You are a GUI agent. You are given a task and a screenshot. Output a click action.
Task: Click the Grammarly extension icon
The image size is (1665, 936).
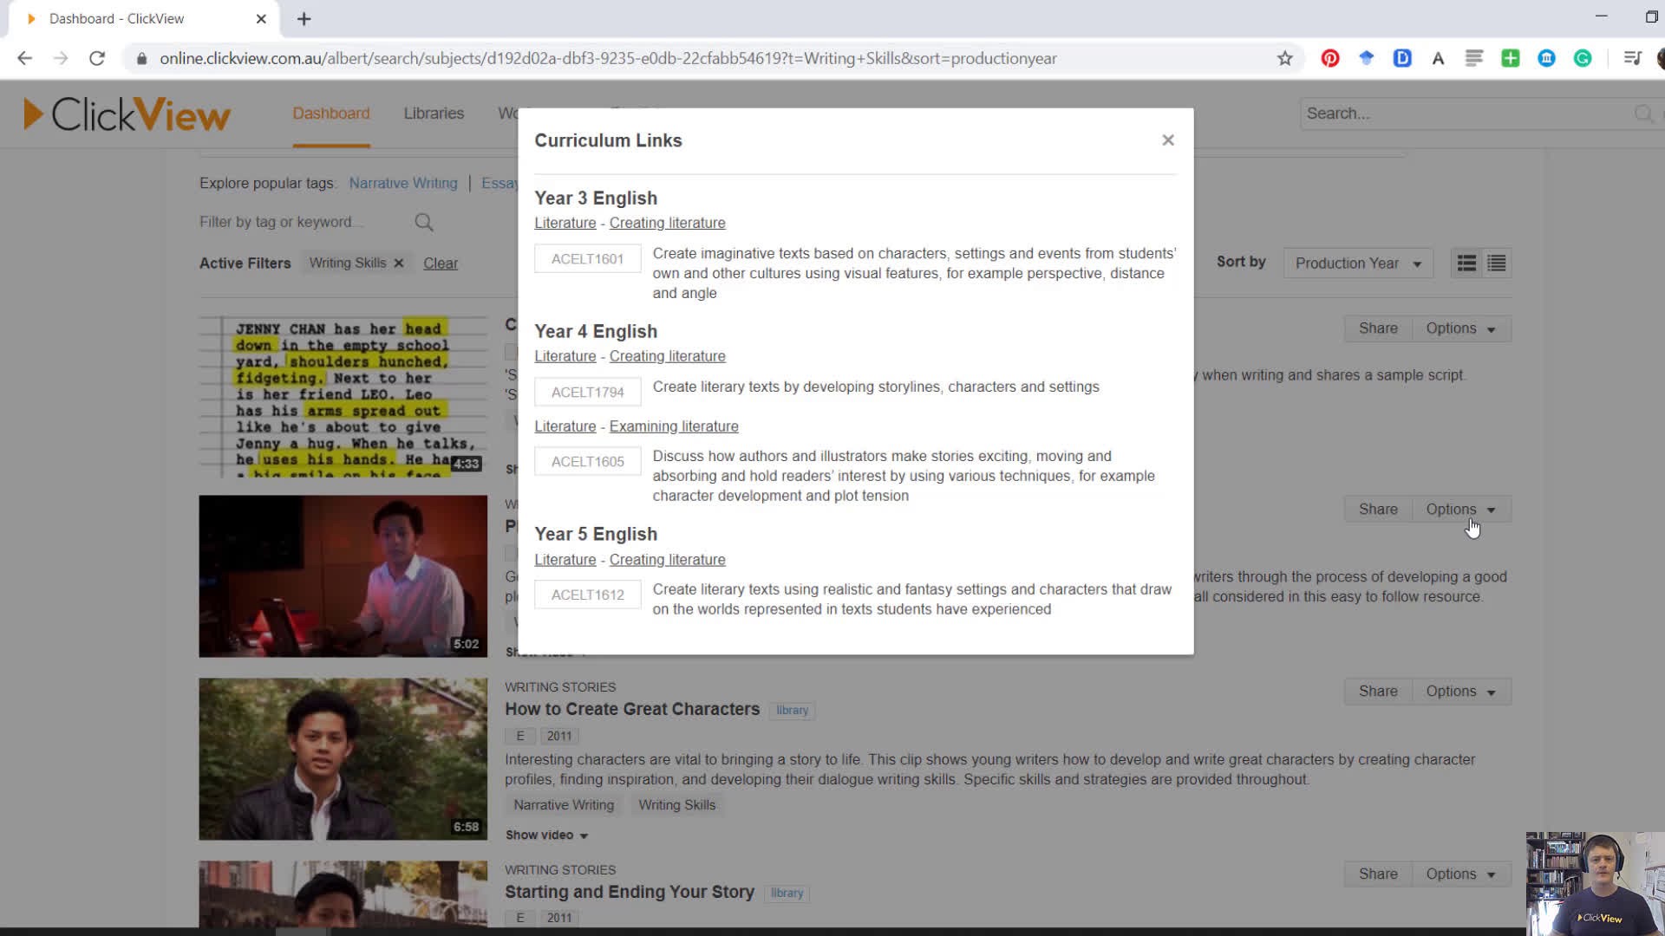pyautogui.click(x=1583, y=58)
